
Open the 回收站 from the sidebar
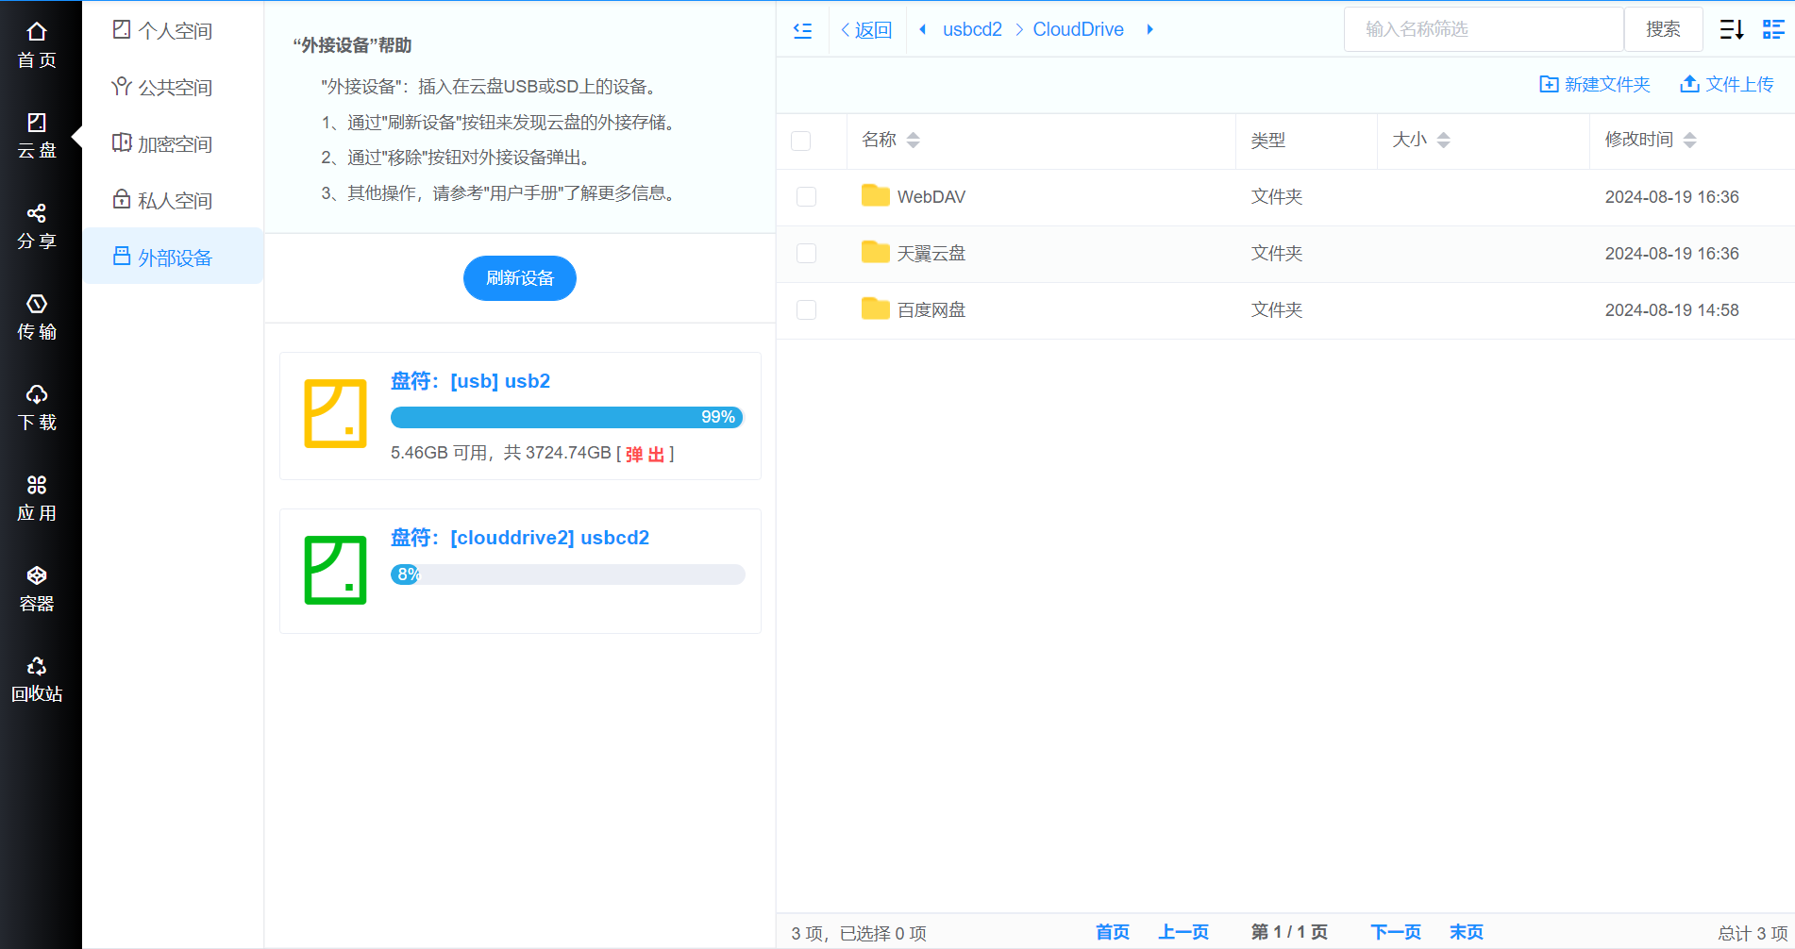point(38,677)
